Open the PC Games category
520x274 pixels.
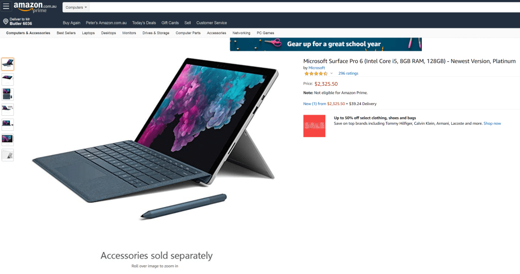(265, 33)
